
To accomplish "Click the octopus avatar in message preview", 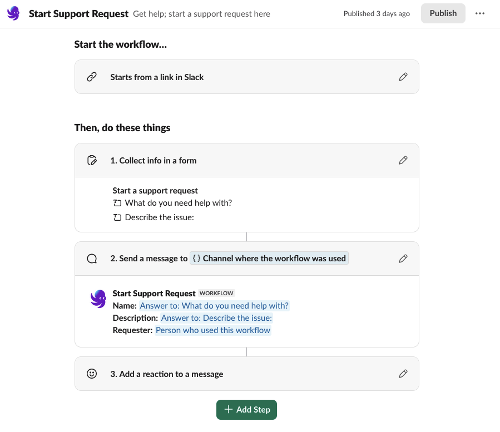I will click(98, 299).
